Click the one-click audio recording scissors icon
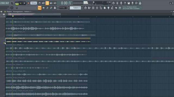The width and height of the screenshot is (174, 97). pyautogui.click(x=117, y=3)
